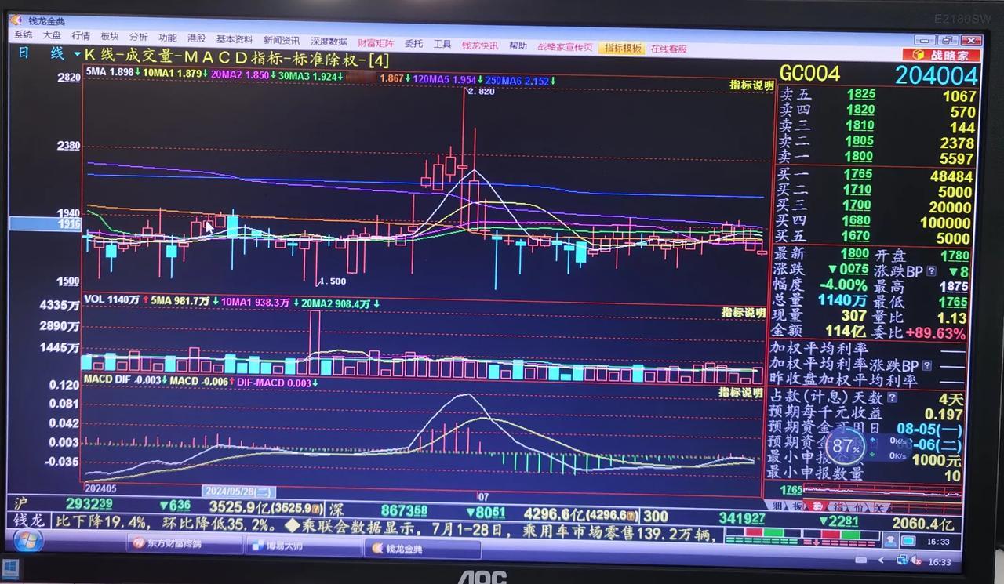Click the help icon next to 涨跌BP
The height and width of the screenshot is (584, 1004).
pyautogui.click(x=931, y=271)
